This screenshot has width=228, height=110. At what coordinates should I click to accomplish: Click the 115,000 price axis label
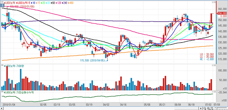(x=223, y=59)
